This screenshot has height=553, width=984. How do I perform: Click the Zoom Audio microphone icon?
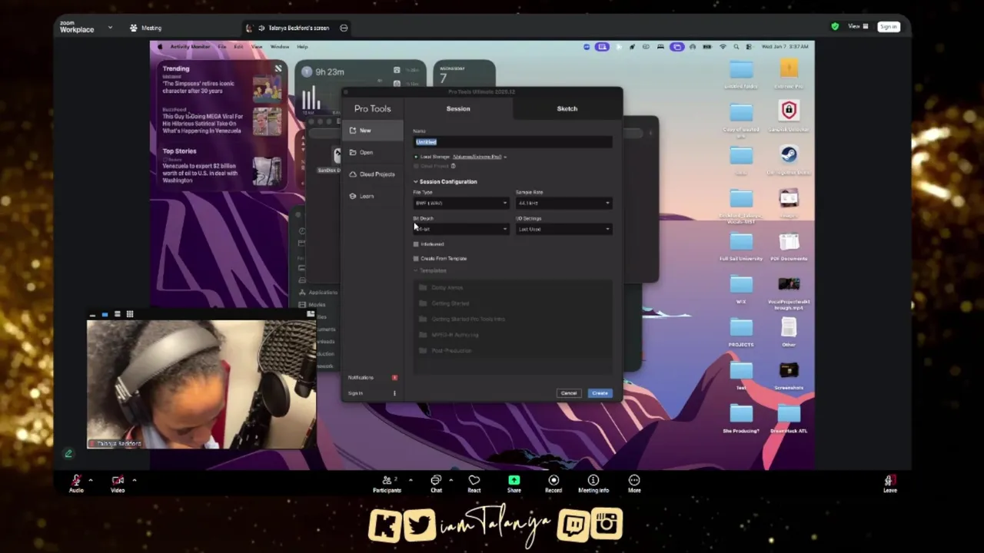tap(76, 480)
